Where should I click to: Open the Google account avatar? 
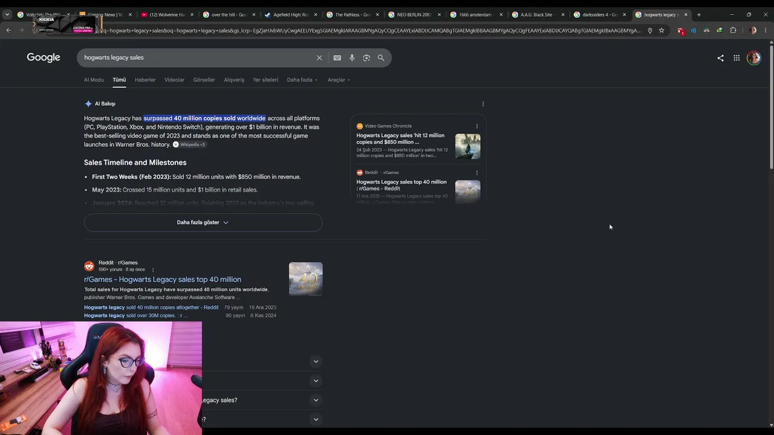click(753, 58)
